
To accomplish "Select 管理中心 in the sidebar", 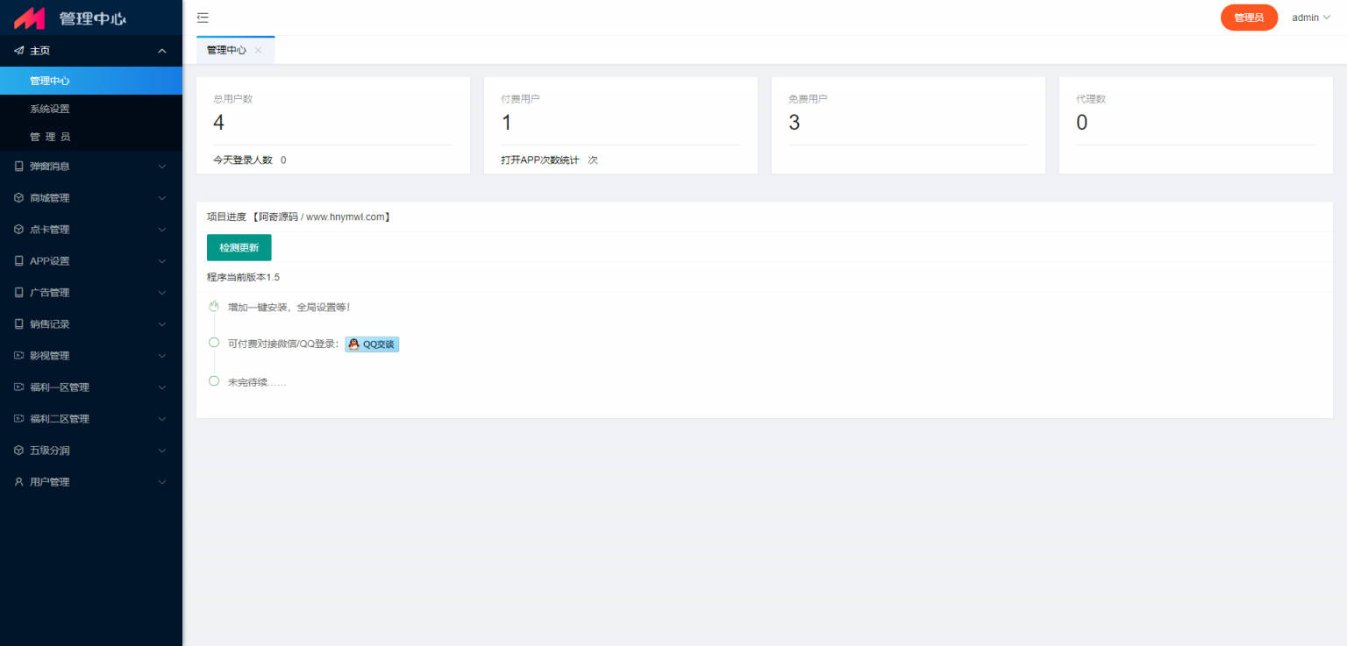I will (x=91, y=81).
